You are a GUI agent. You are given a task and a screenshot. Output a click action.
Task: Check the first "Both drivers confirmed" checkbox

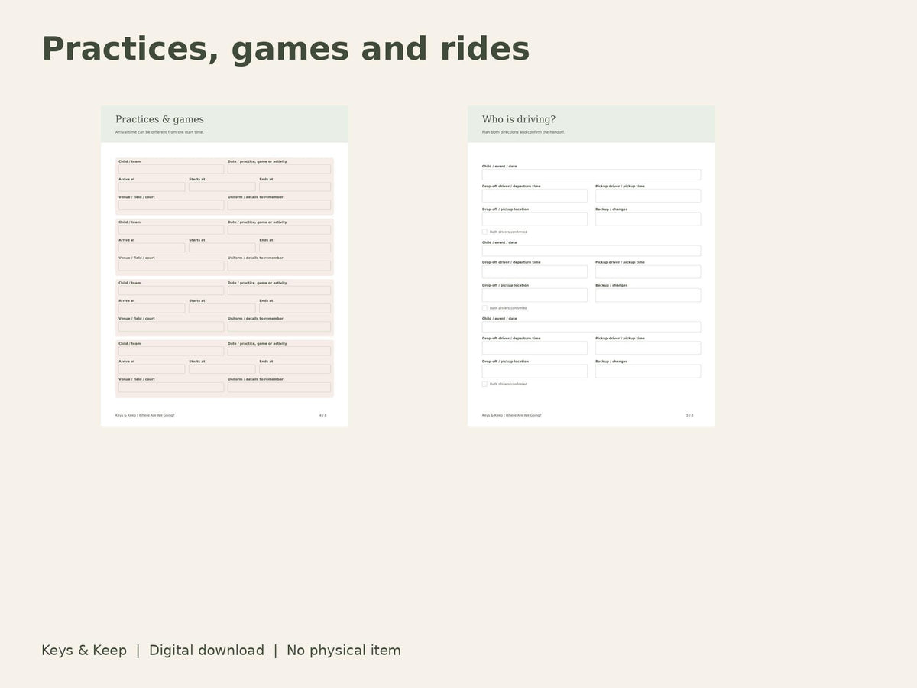pos(484,232)
